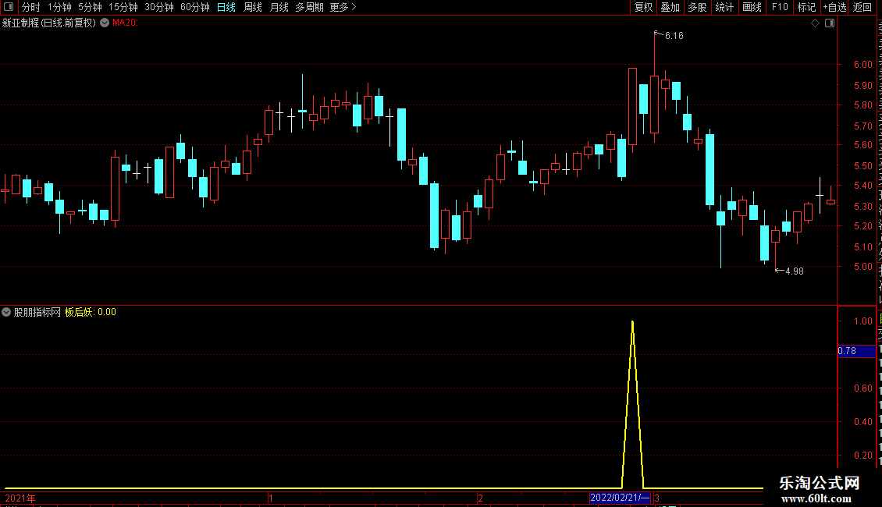The image size is (882, 507).
Task: Click the panel layout icon at top-left
Action: tap(9, 7)
